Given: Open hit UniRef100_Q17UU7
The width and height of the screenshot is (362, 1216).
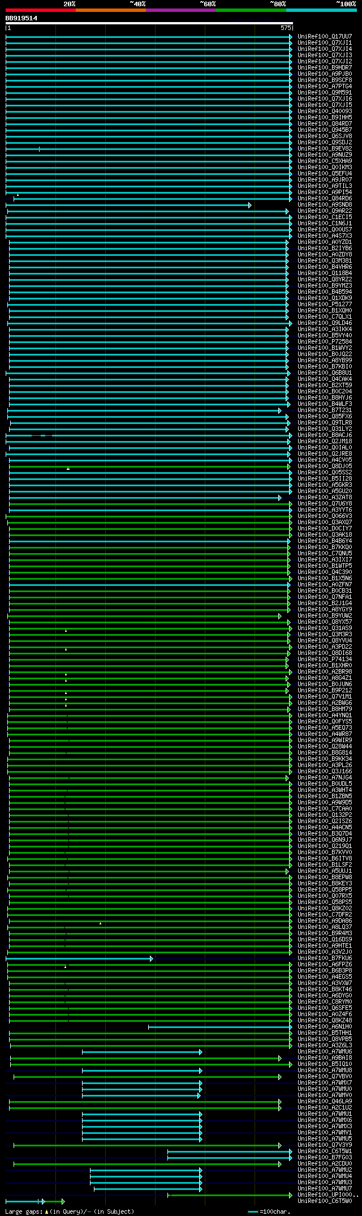Looking at the screenshot, I should (x=325, y=36).
